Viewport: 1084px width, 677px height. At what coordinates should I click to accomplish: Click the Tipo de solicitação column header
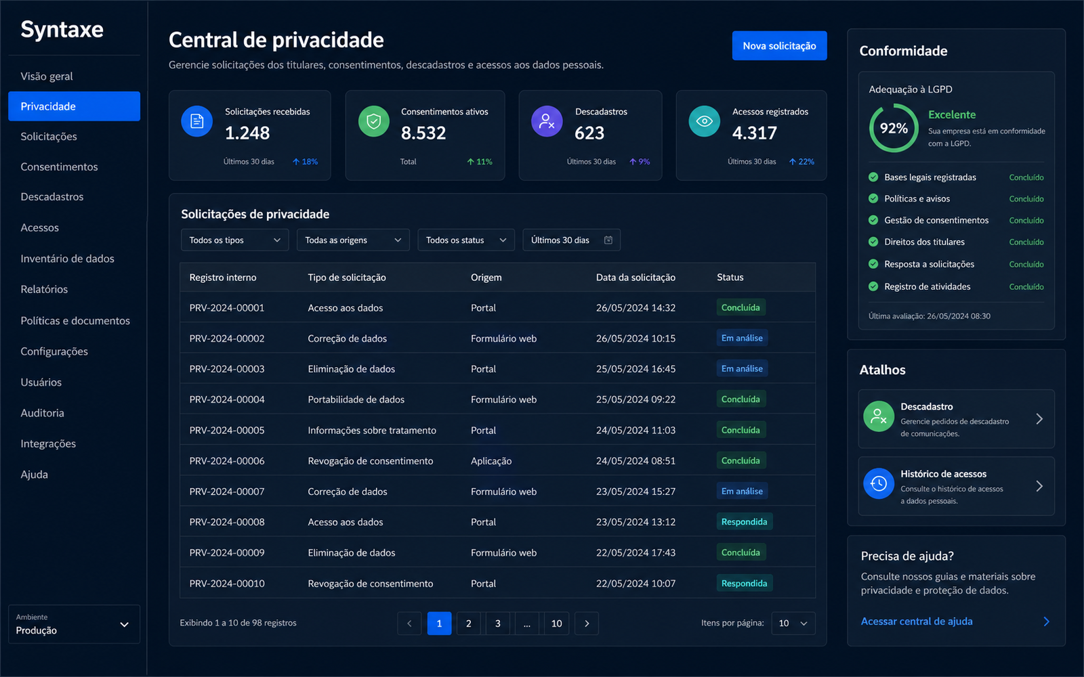tap(347, 278)
